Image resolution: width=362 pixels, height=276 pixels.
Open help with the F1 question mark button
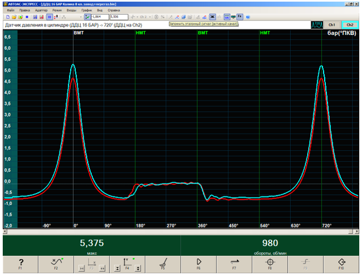[x=20, y=264]
